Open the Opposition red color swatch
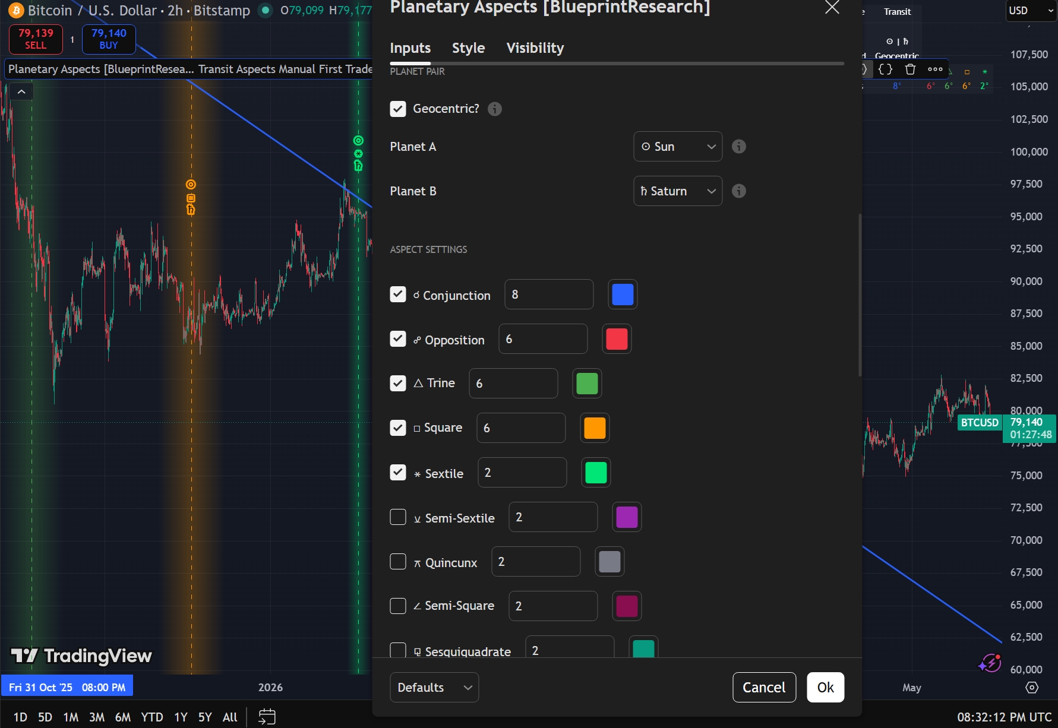Viewport: 1058px width, 728px height. 617,339
